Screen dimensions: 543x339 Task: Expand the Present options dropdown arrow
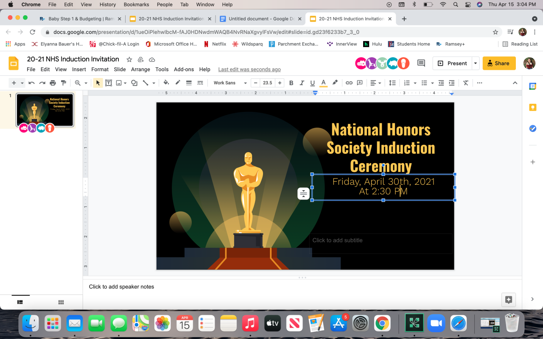coord(476,63)
